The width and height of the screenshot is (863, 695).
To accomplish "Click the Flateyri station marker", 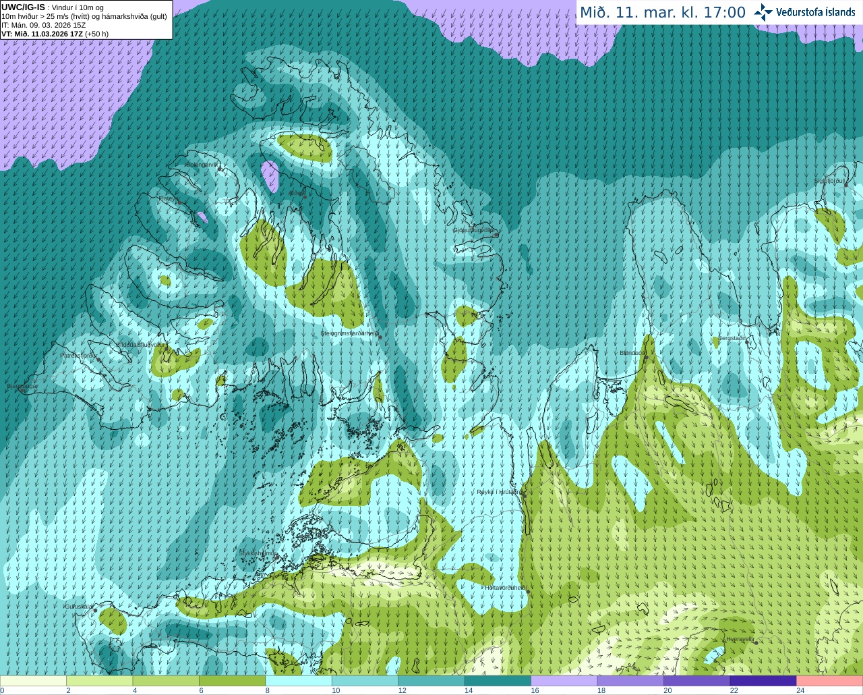I will point(179,202).
